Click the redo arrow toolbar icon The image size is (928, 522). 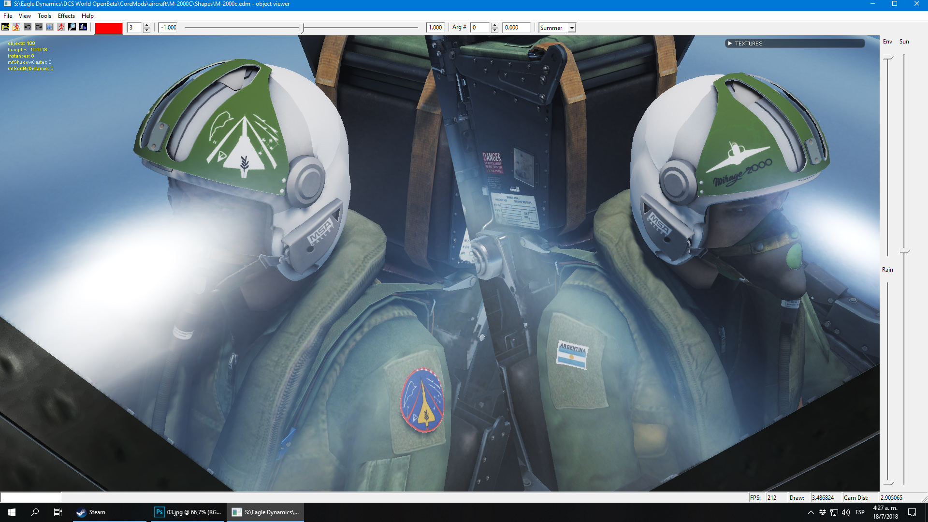39,27
